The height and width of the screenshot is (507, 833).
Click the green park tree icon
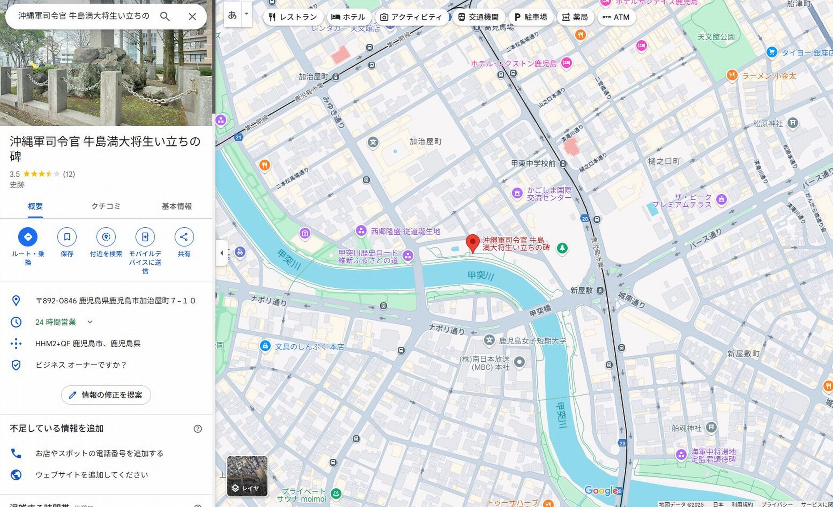562,248
